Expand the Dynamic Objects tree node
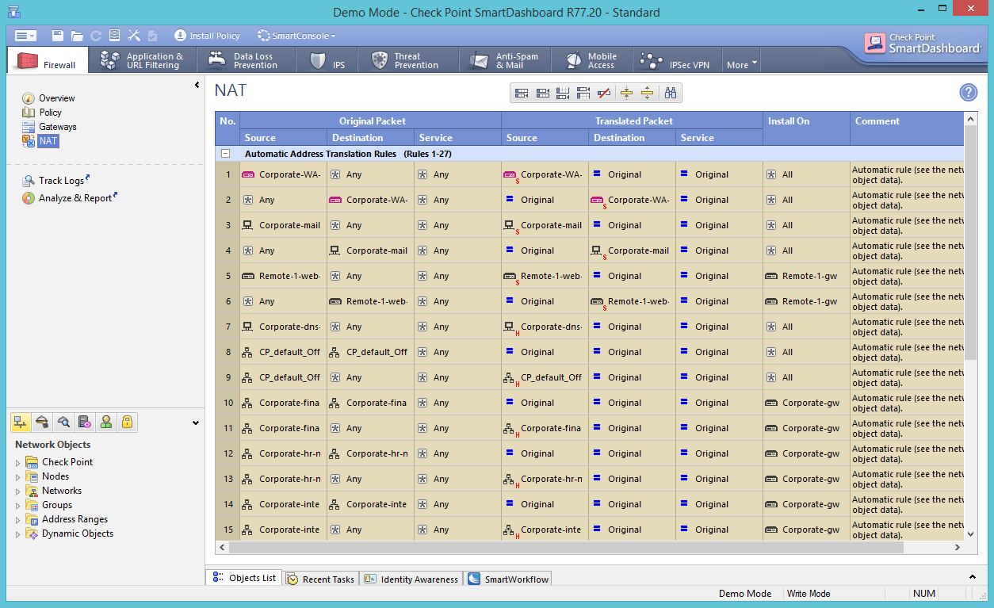Viewport: 994px width, 608px height. 18,534
